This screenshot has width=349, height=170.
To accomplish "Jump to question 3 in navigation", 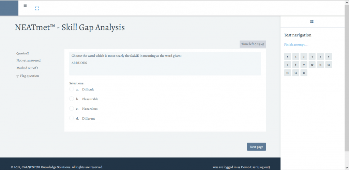I will coord(304,56).
